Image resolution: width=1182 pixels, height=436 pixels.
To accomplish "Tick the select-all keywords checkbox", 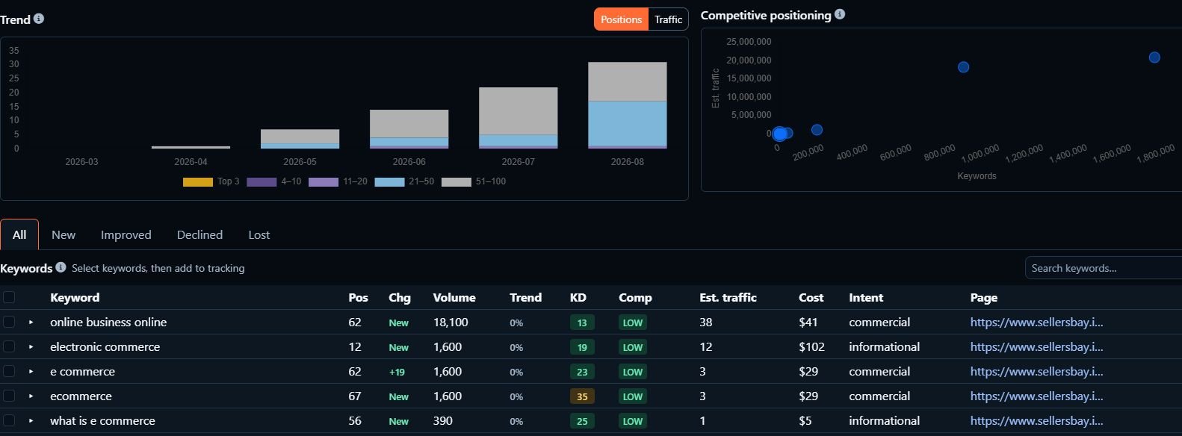I will pyautogui.click(x=9, y=297).
